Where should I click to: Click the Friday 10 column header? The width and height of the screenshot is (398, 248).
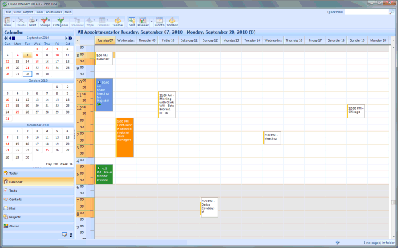tap(168, 40)
